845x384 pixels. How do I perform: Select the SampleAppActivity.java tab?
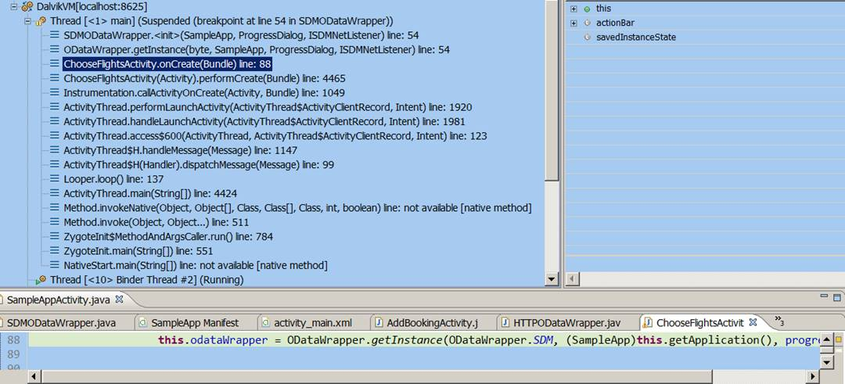tap(59, 299)
